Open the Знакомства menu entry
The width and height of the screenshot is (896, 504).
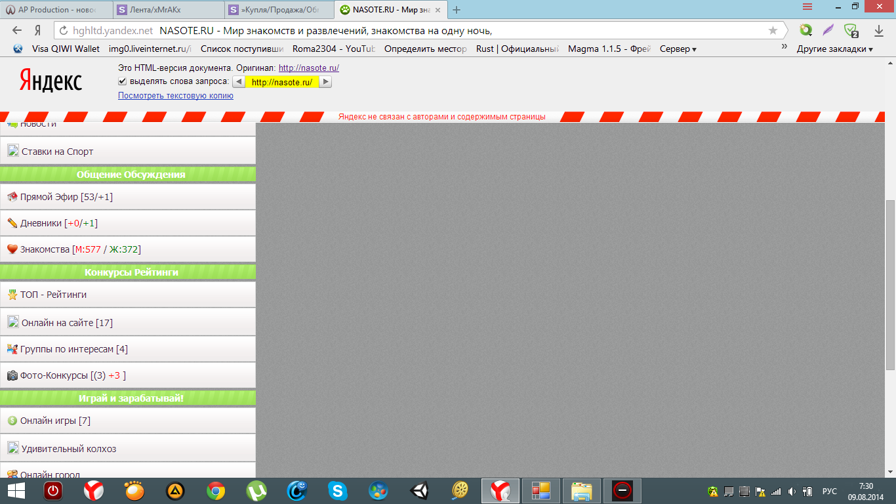click(45, 249)
